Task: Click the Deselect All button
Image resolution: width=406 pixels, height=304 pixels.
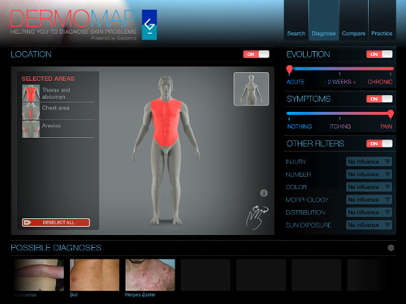Action: (x=56, y=222)
